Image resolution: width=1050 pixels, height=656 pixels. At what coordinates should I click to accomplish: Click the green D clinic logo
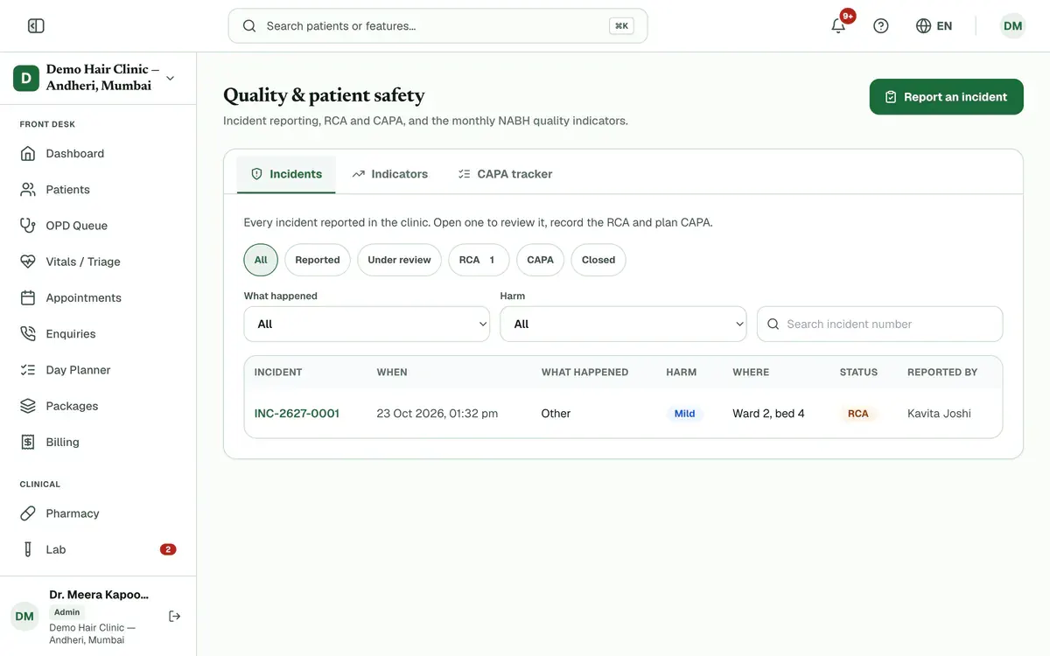[25, 78]
